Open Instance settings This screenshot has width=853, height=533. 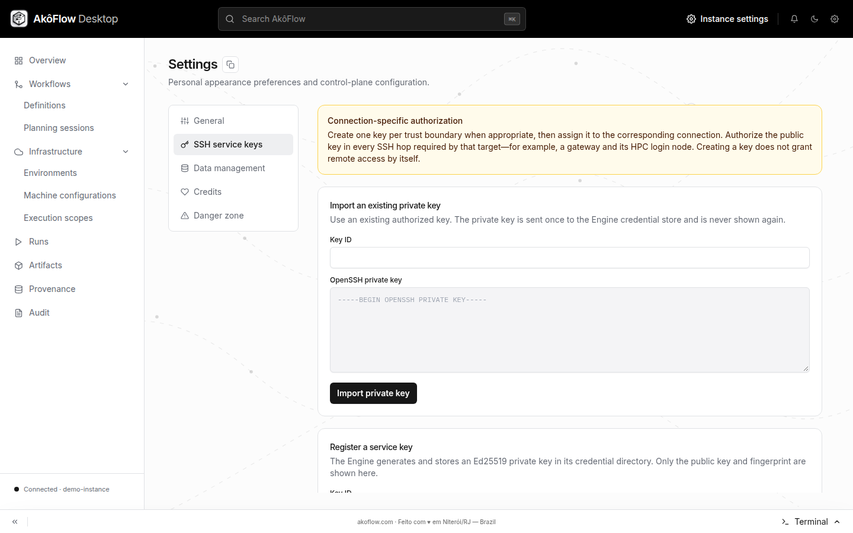727,19
